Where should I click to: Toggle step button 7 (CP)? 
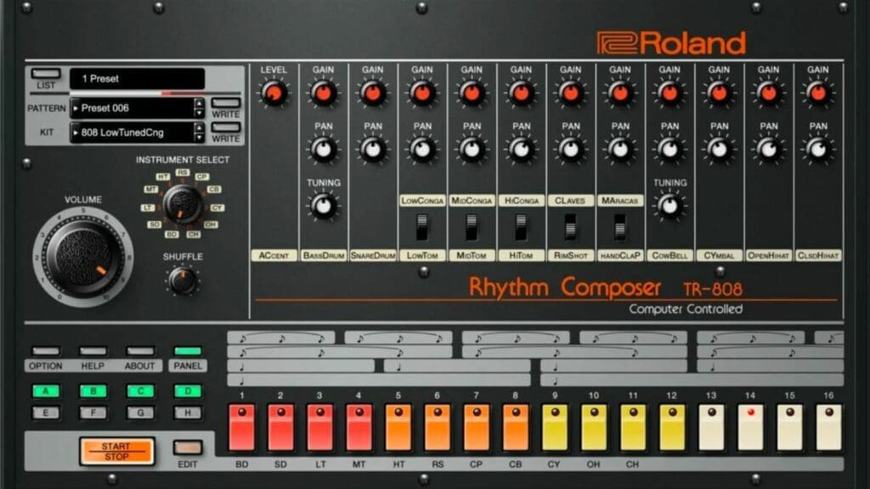tap(477, 427)
